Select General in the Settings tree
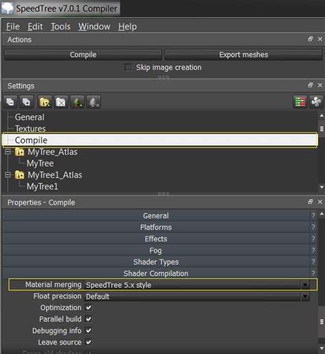 (29, 117)
